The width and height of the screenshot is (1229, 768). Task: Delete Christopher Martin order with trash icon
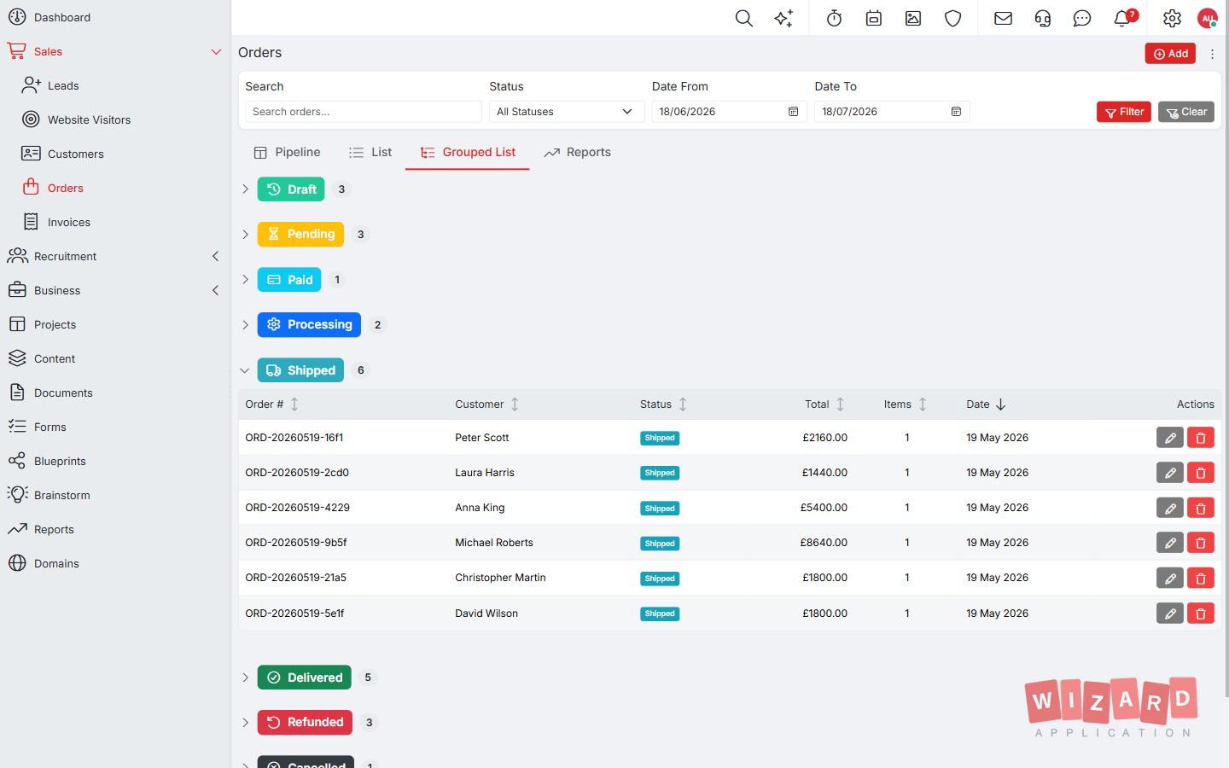1201,579
